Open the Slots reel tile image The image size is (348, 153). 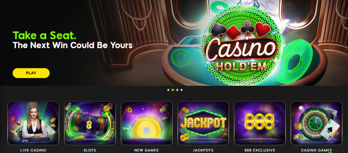tap(90, 123)
